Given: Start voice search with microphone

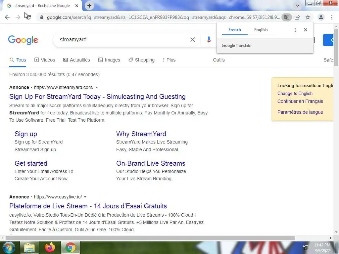Looking at the screenshot, I should (x=209, y=40).
